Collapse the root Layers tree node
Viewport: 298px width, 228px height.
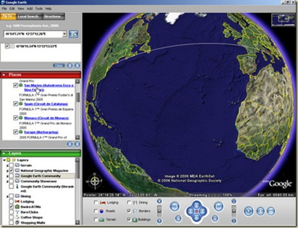click(x=4, y=160)
